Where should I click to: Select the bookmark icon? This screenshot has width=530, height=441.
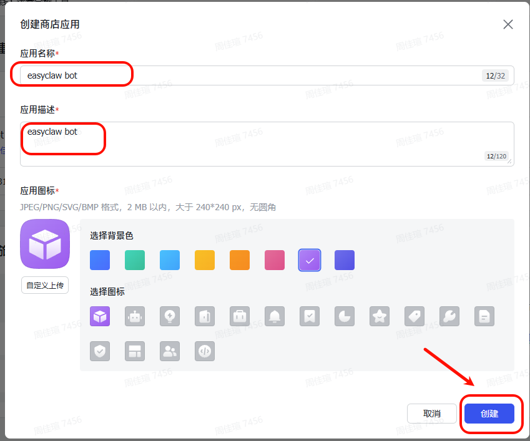point(310,316)
